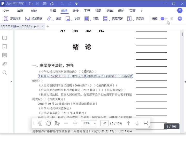Open the 文件 menu

click(x=6, y=11)
